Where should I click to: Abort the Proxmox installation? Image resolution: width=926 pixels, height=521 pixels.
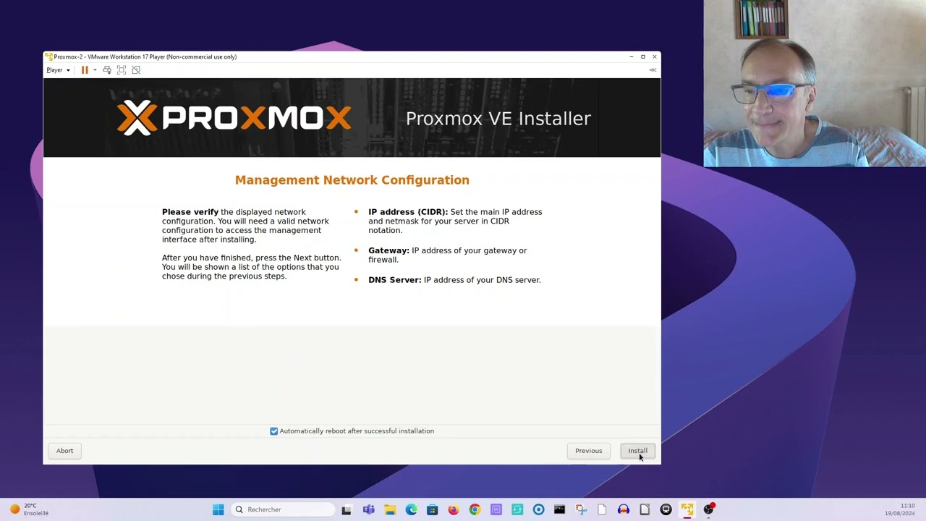coord(64,451)
